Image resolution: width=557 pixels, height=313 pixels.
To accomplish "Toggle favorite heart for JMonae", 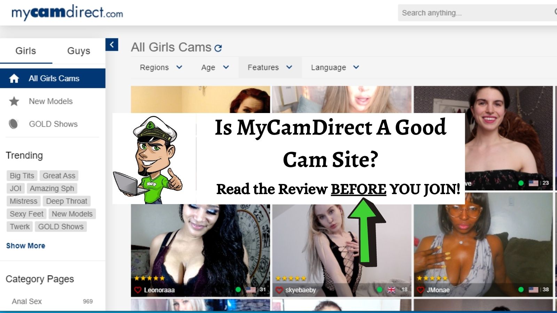I will pyautogui.click(x=421, y=290).
